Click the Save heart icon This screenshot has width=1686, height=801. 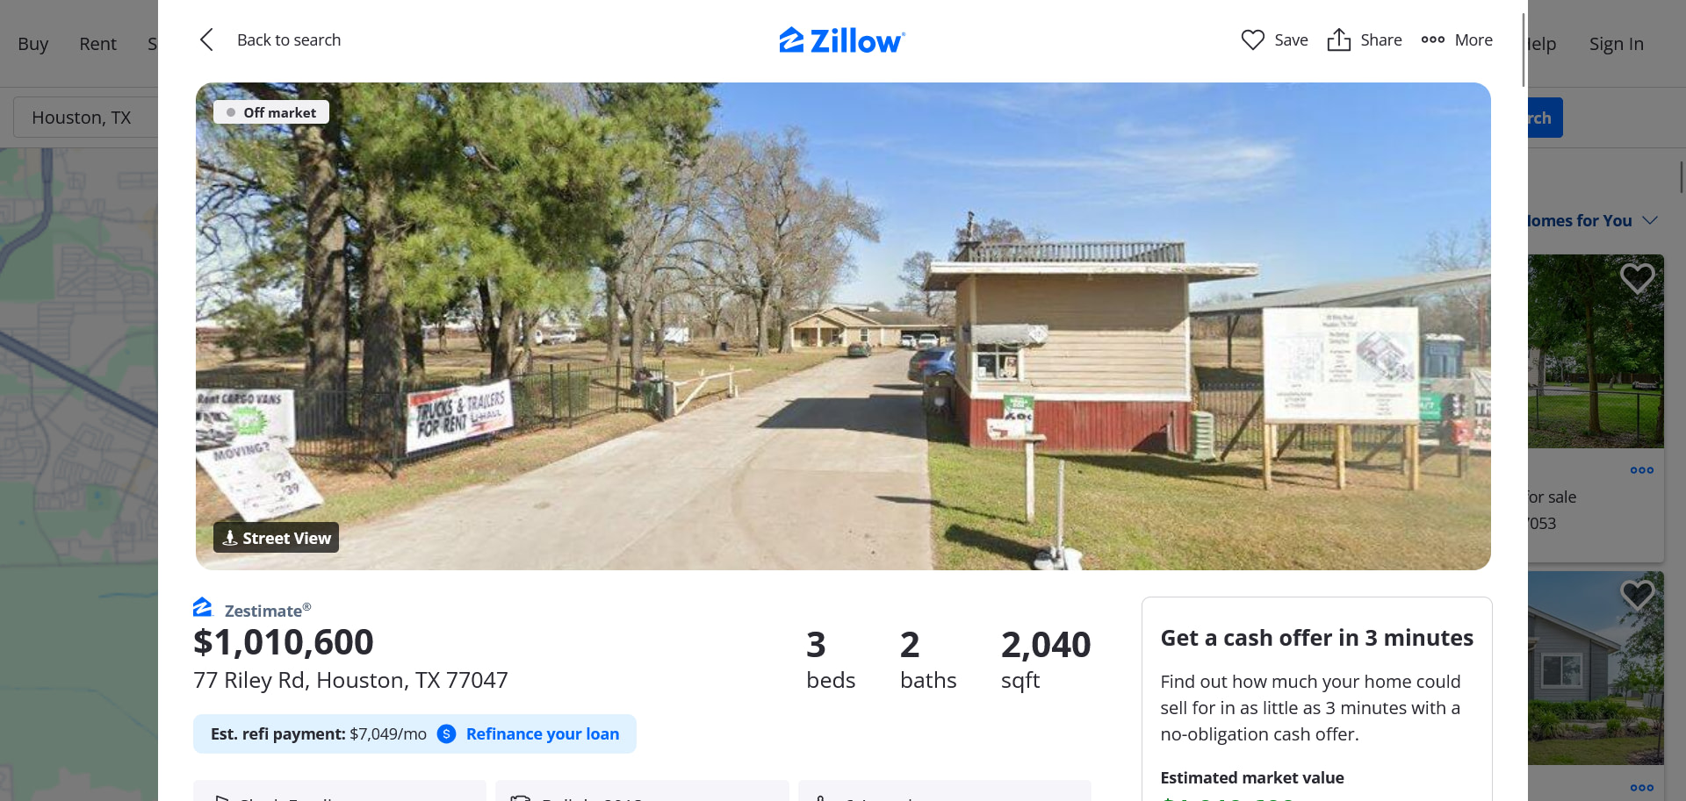click(x=1252, y=40)
